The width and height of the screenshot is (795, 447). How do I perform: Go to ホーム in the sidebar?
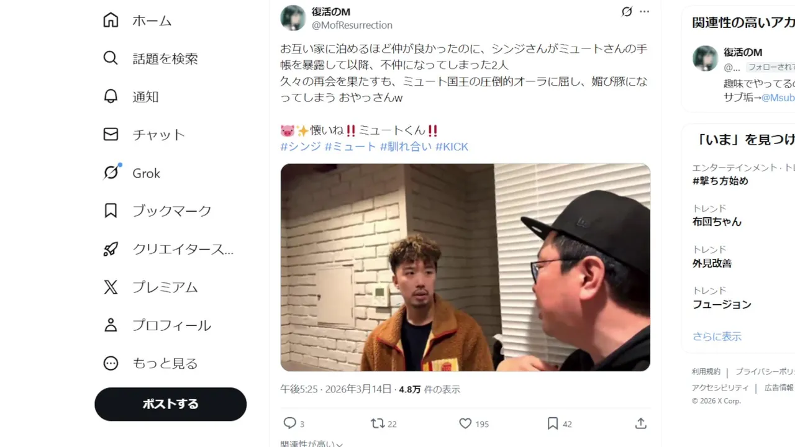(x=137, y=20)
